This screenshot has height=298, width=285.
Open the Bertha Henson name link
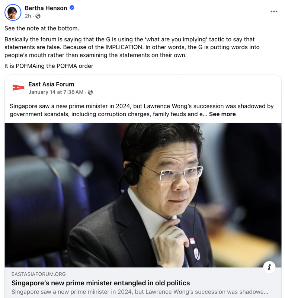(46, 8)
